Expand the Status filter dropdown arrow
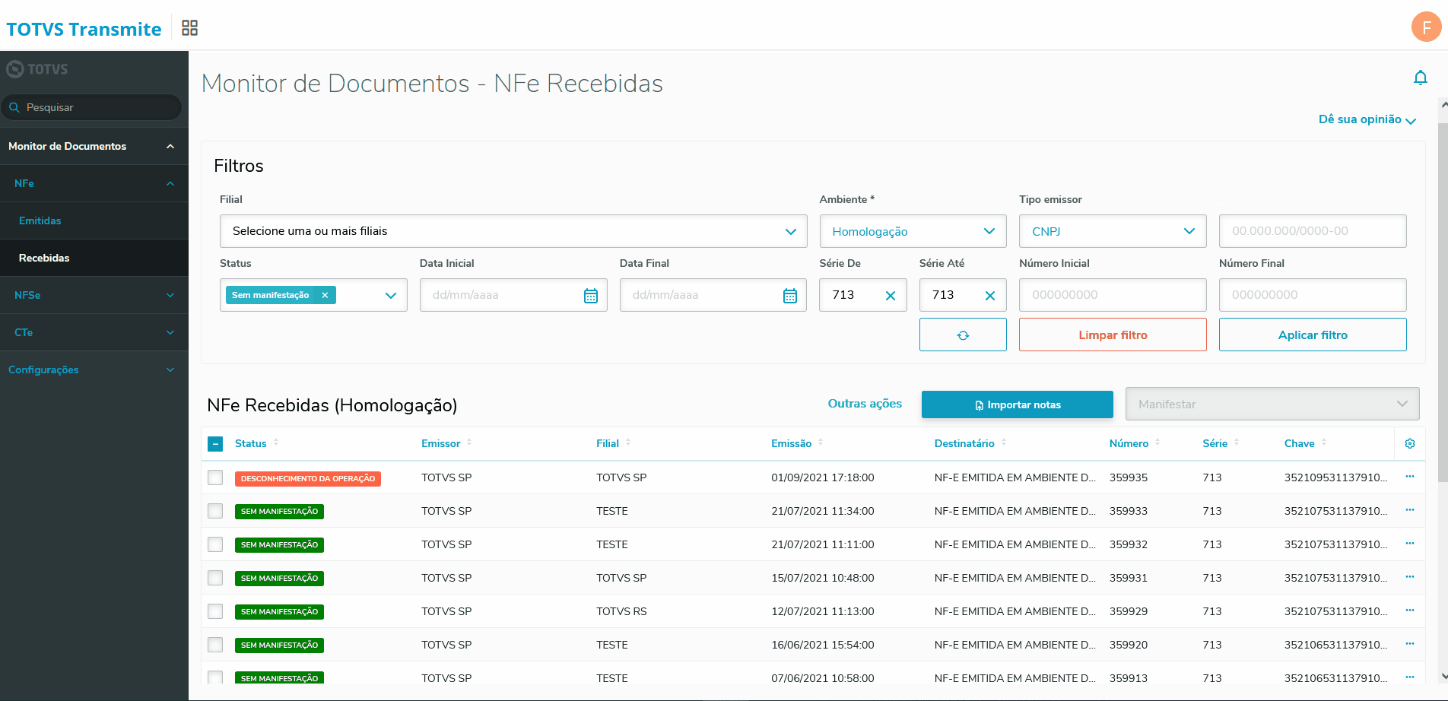Viewport: 1448px width, 701px height. coord(391,296)
